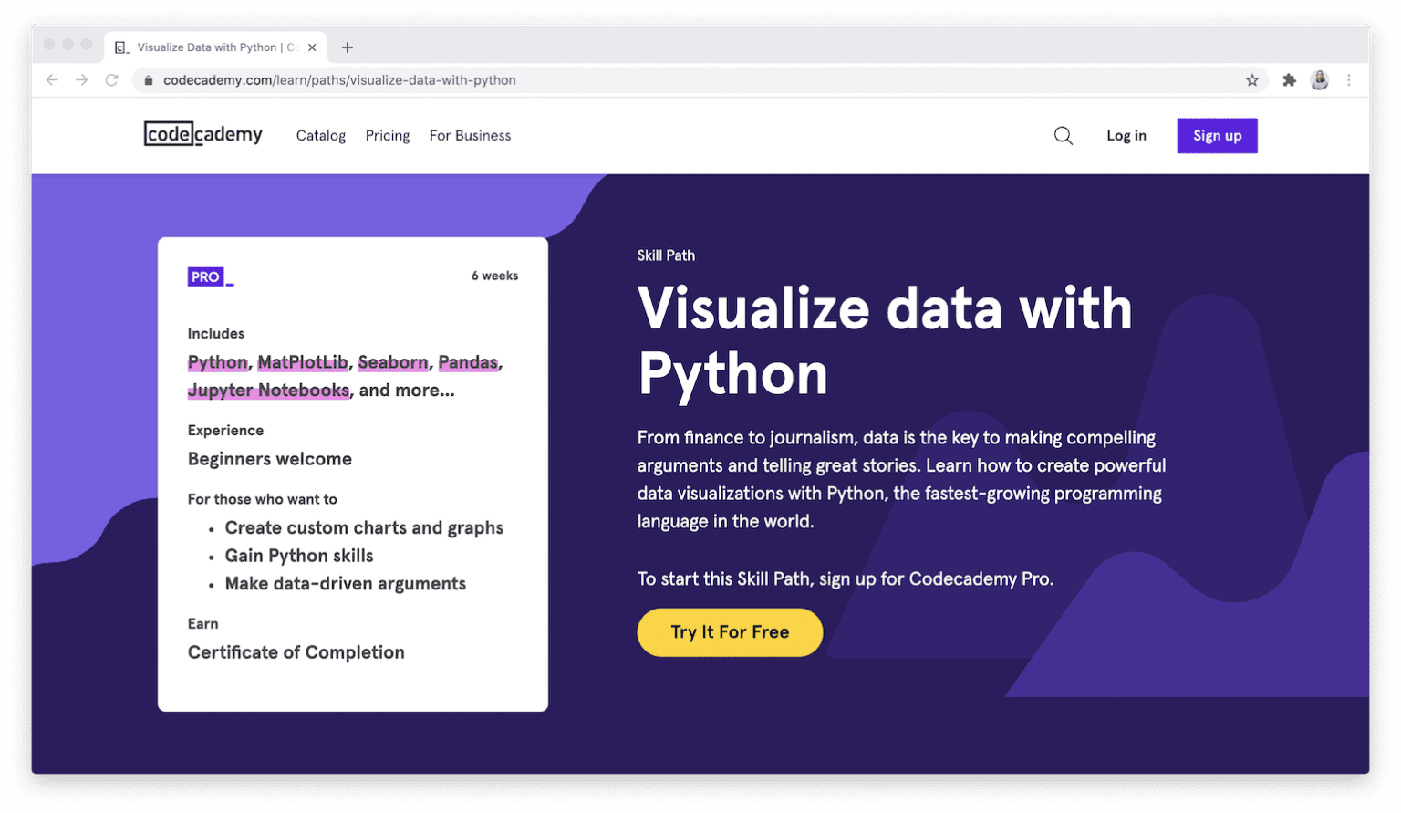Open the browser extensions puzzle icon
Screen dimensions: 1401x813
[1289, 80]
